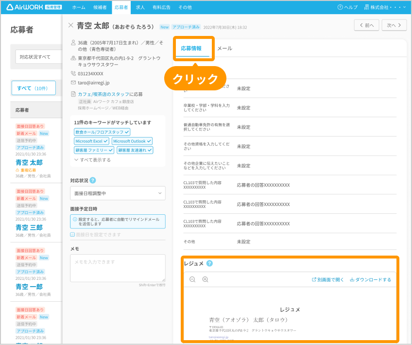Switch to the メール tab
Image resolution: width=412 pixels, height=345 pixels.
point(224,48)
